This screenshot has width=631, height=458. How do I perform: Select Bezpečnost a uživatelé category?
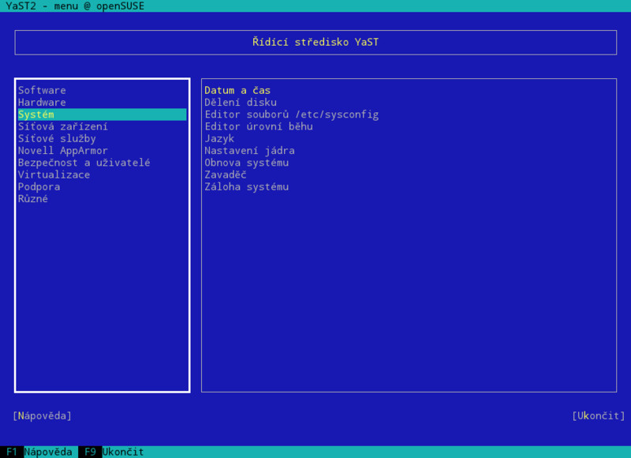tap(84, 163)
